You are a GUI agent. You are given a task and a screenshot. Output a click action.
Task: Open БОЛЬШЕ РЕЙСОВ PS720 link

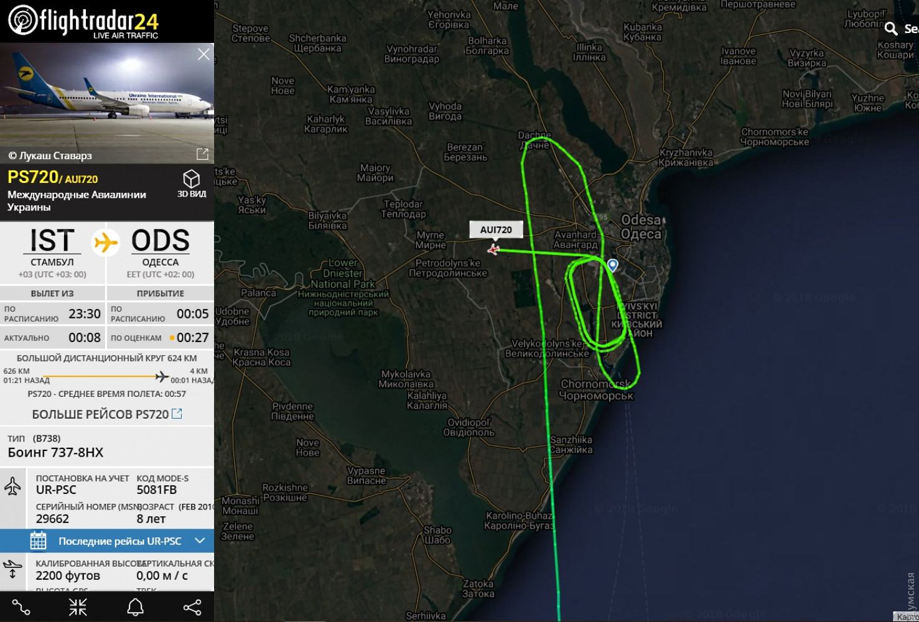tap(107, 414)
